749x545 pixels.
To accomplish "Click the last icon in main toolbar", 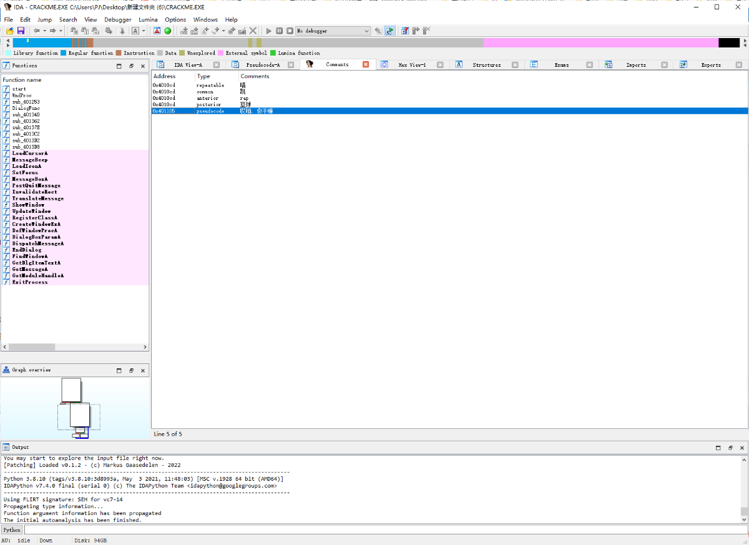I will tap(426, 31).
